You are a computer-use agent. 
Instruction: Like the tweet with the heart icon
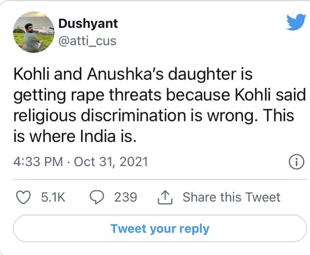tap(24, 197)
